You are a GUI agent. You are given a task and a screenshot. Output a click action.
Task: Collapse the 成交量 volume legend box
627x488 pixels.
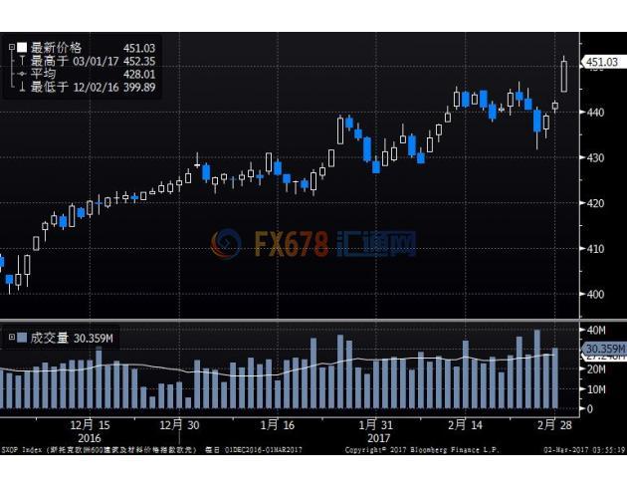(12, 337)
